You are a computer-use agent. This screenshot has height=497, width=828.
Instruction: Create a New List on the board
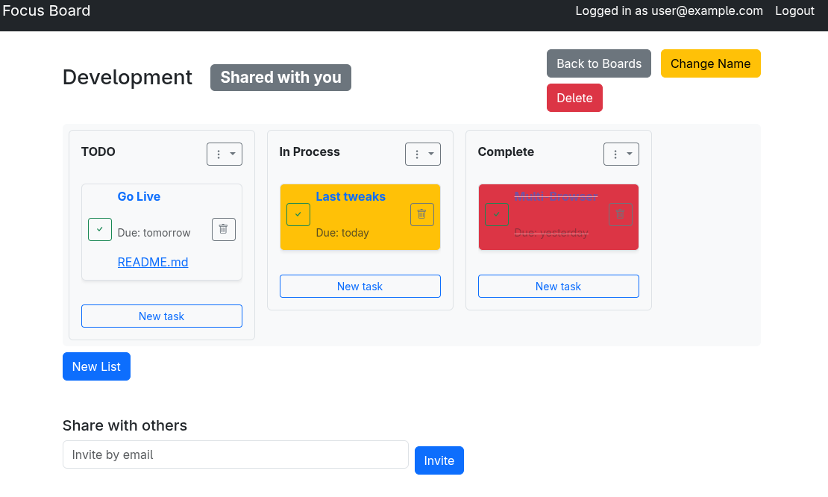(x=96, y=366)
